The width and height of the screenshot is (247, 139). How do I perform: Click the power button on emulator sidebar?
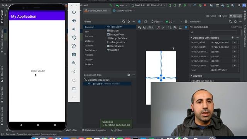point(74,12)
